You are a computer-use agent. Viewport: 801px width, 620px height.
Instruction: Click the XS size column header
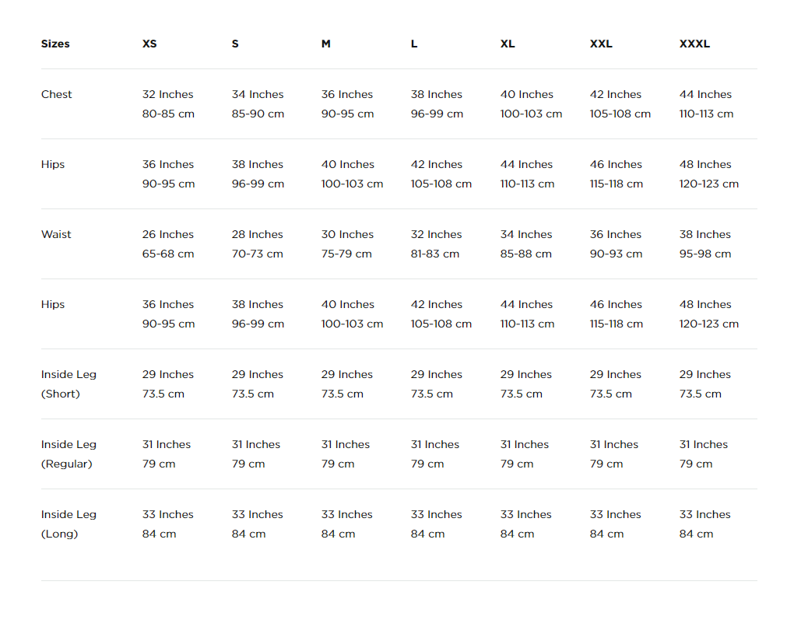149,44
